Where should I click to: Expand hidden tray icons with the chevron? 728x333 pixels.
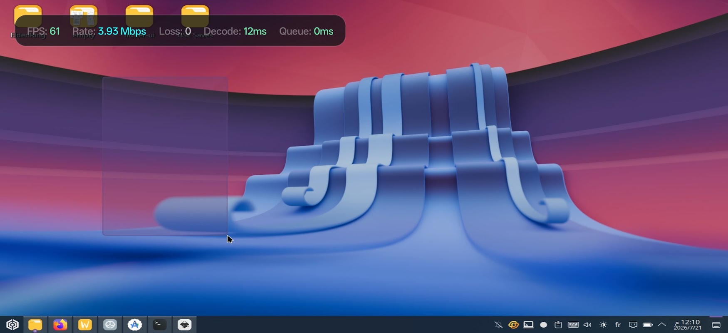[662, 325]
